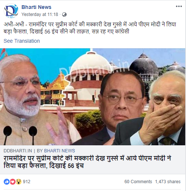186x191 pixels.
Task: Click the 'Yesterday at 11:18' timestamp
Action: point(40,14)
